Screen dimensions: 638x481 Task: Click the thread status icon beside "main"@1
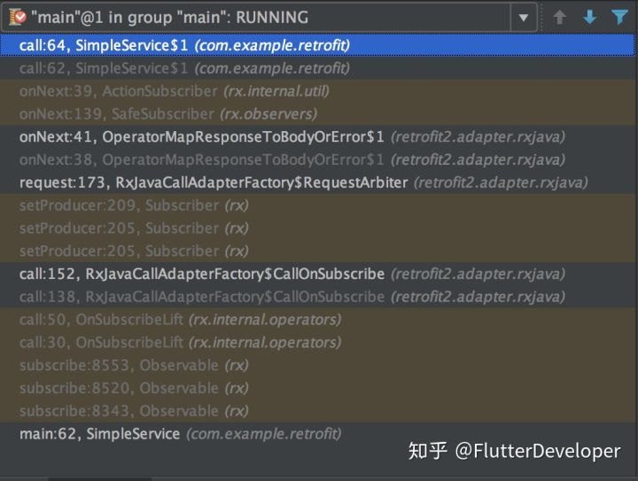pos(15,17)
